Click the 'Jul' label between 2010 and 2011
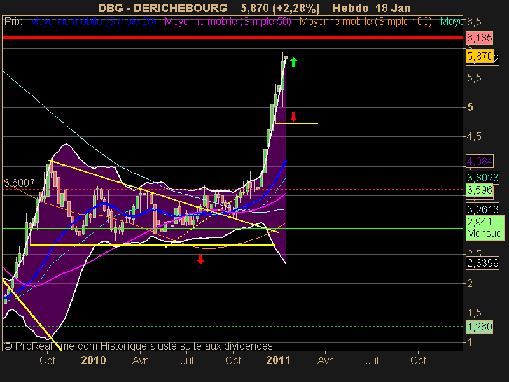The height and width of the screenshot is (382, 509). coord(186,360)
